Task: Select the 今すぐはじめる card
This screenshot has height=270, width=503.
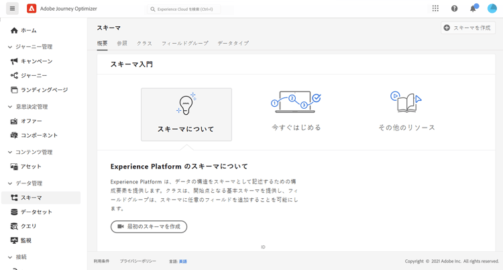Action: [x=296, y=111]
